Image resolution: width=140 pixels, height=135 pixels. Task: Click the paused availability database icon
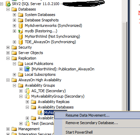coord(40,113)
